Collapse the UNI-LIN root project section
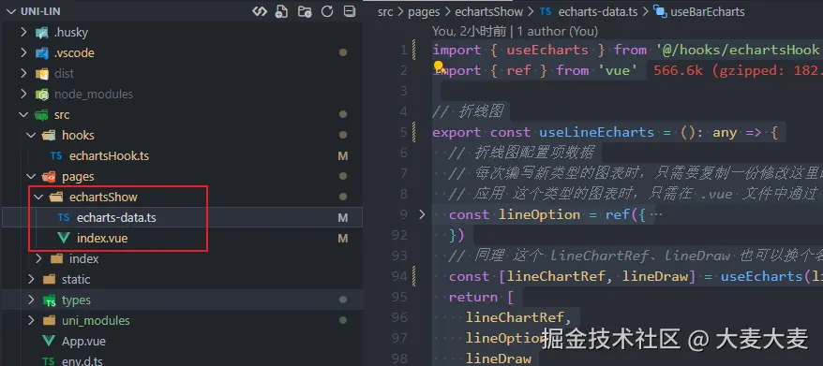Screen dimensions: 823x366 coord(11,11)
